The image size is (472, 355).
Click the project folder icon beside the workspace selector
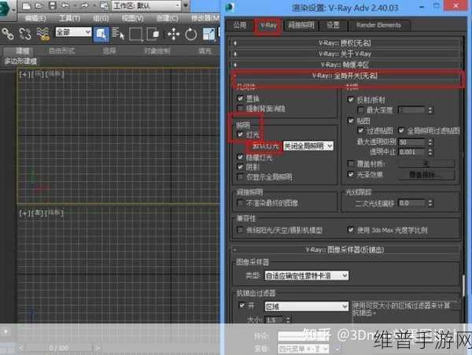(x=105, y=6)
